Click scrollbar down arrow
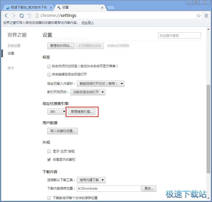The height and width of the screenshot is (202, 212). (208, 198)
